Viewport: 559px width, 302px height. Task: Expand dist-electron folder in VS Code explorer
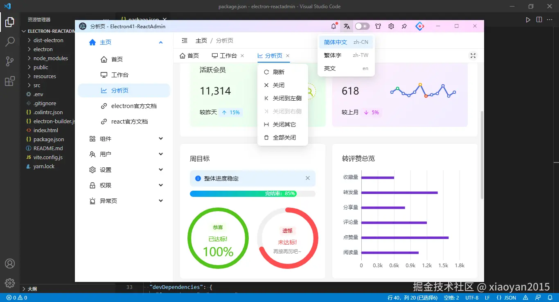[47, 40]
